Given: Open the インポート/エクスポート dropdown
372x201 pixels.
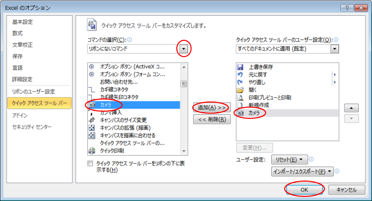Looking at the screenshot, I should coord(303,171).
